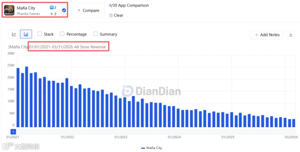Click the Add Notes button

point(267,35)
